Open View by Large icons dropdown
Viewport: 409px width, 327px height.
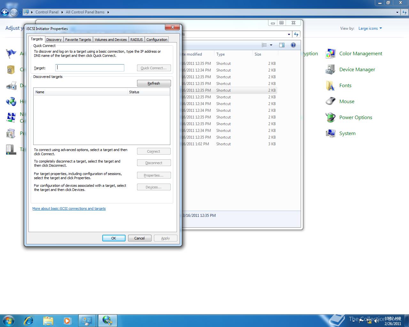point(370,28)
